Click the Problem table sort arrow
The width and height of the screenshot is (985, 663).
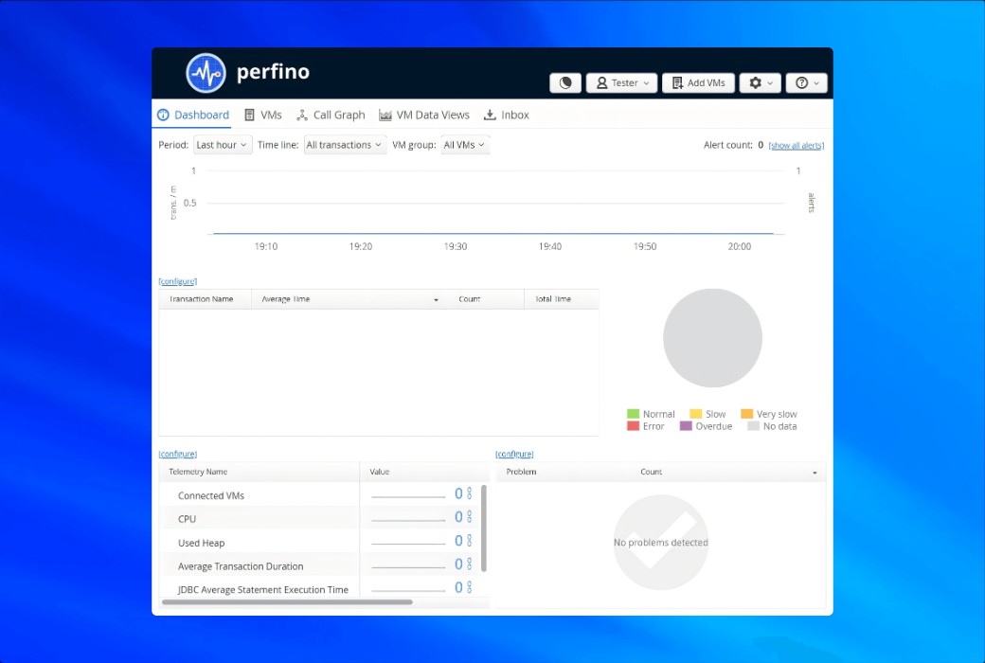coord(815,473)
